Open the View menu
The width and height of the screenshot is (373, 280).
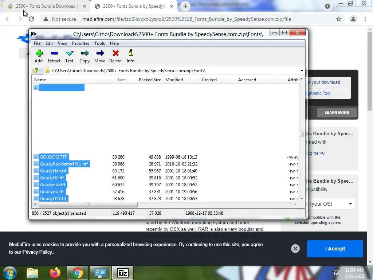(62, 43)
